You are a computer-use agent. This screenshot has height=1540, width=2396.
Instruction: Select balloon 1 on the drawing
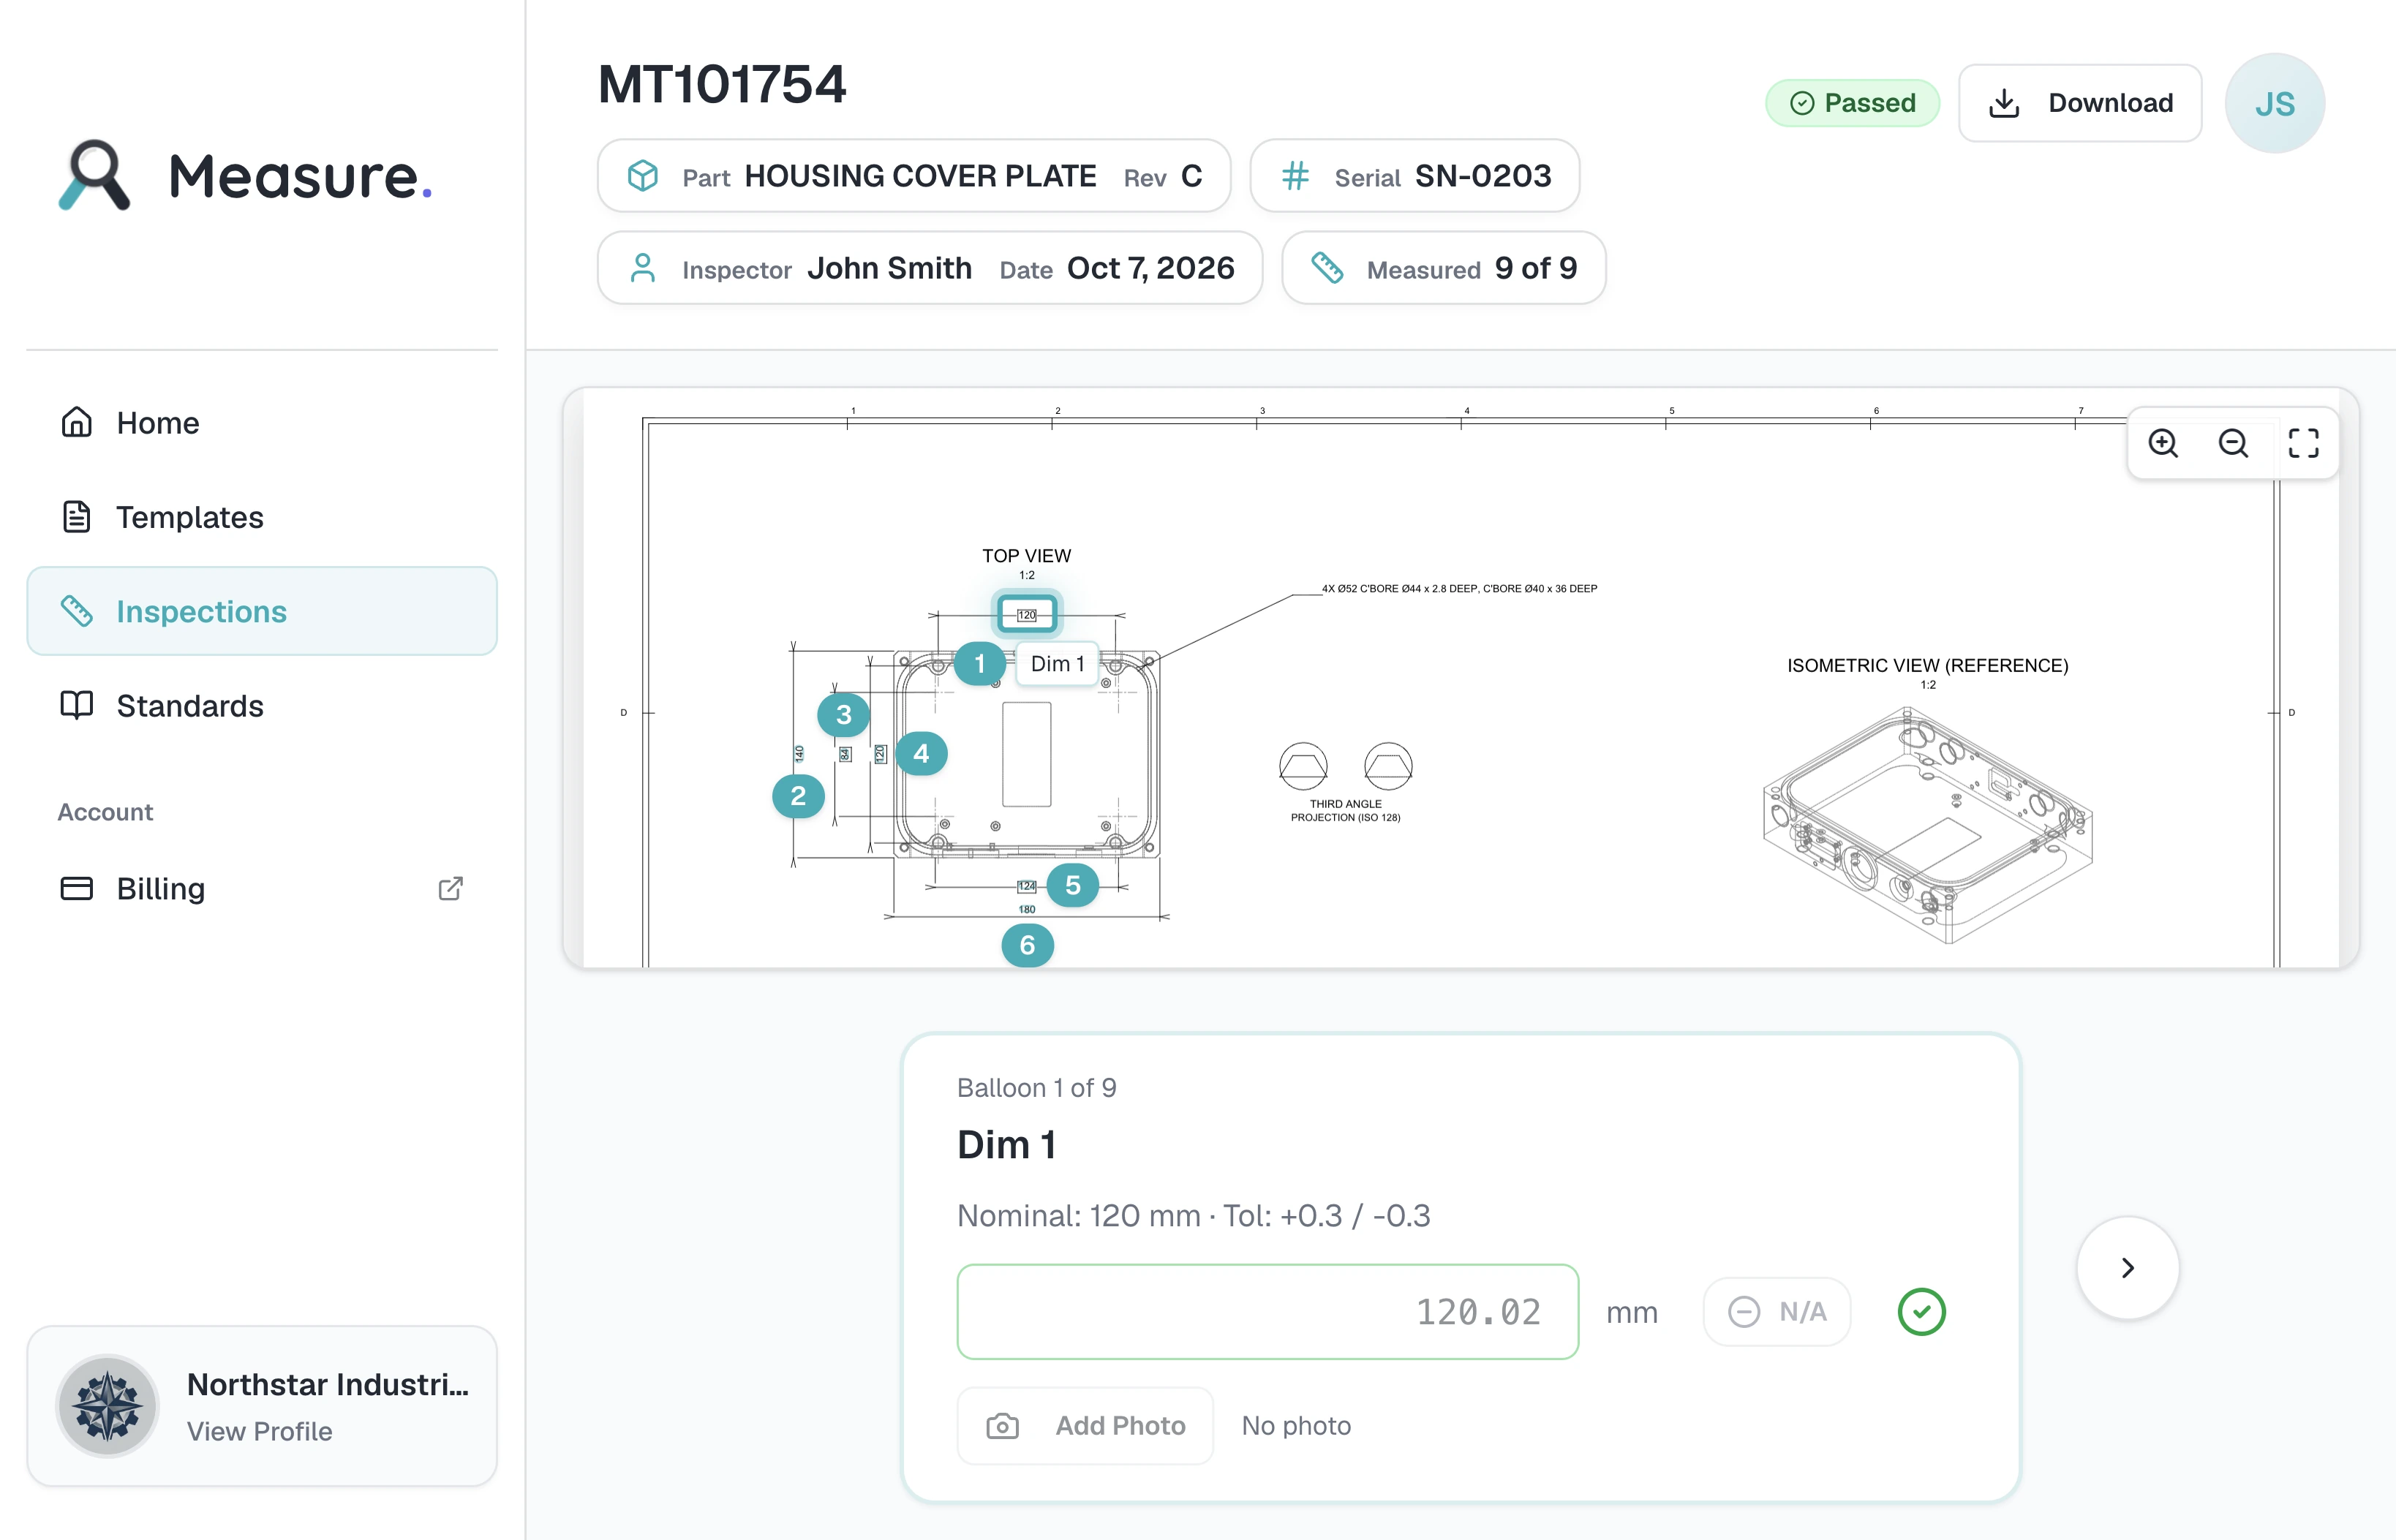(980, 663)
